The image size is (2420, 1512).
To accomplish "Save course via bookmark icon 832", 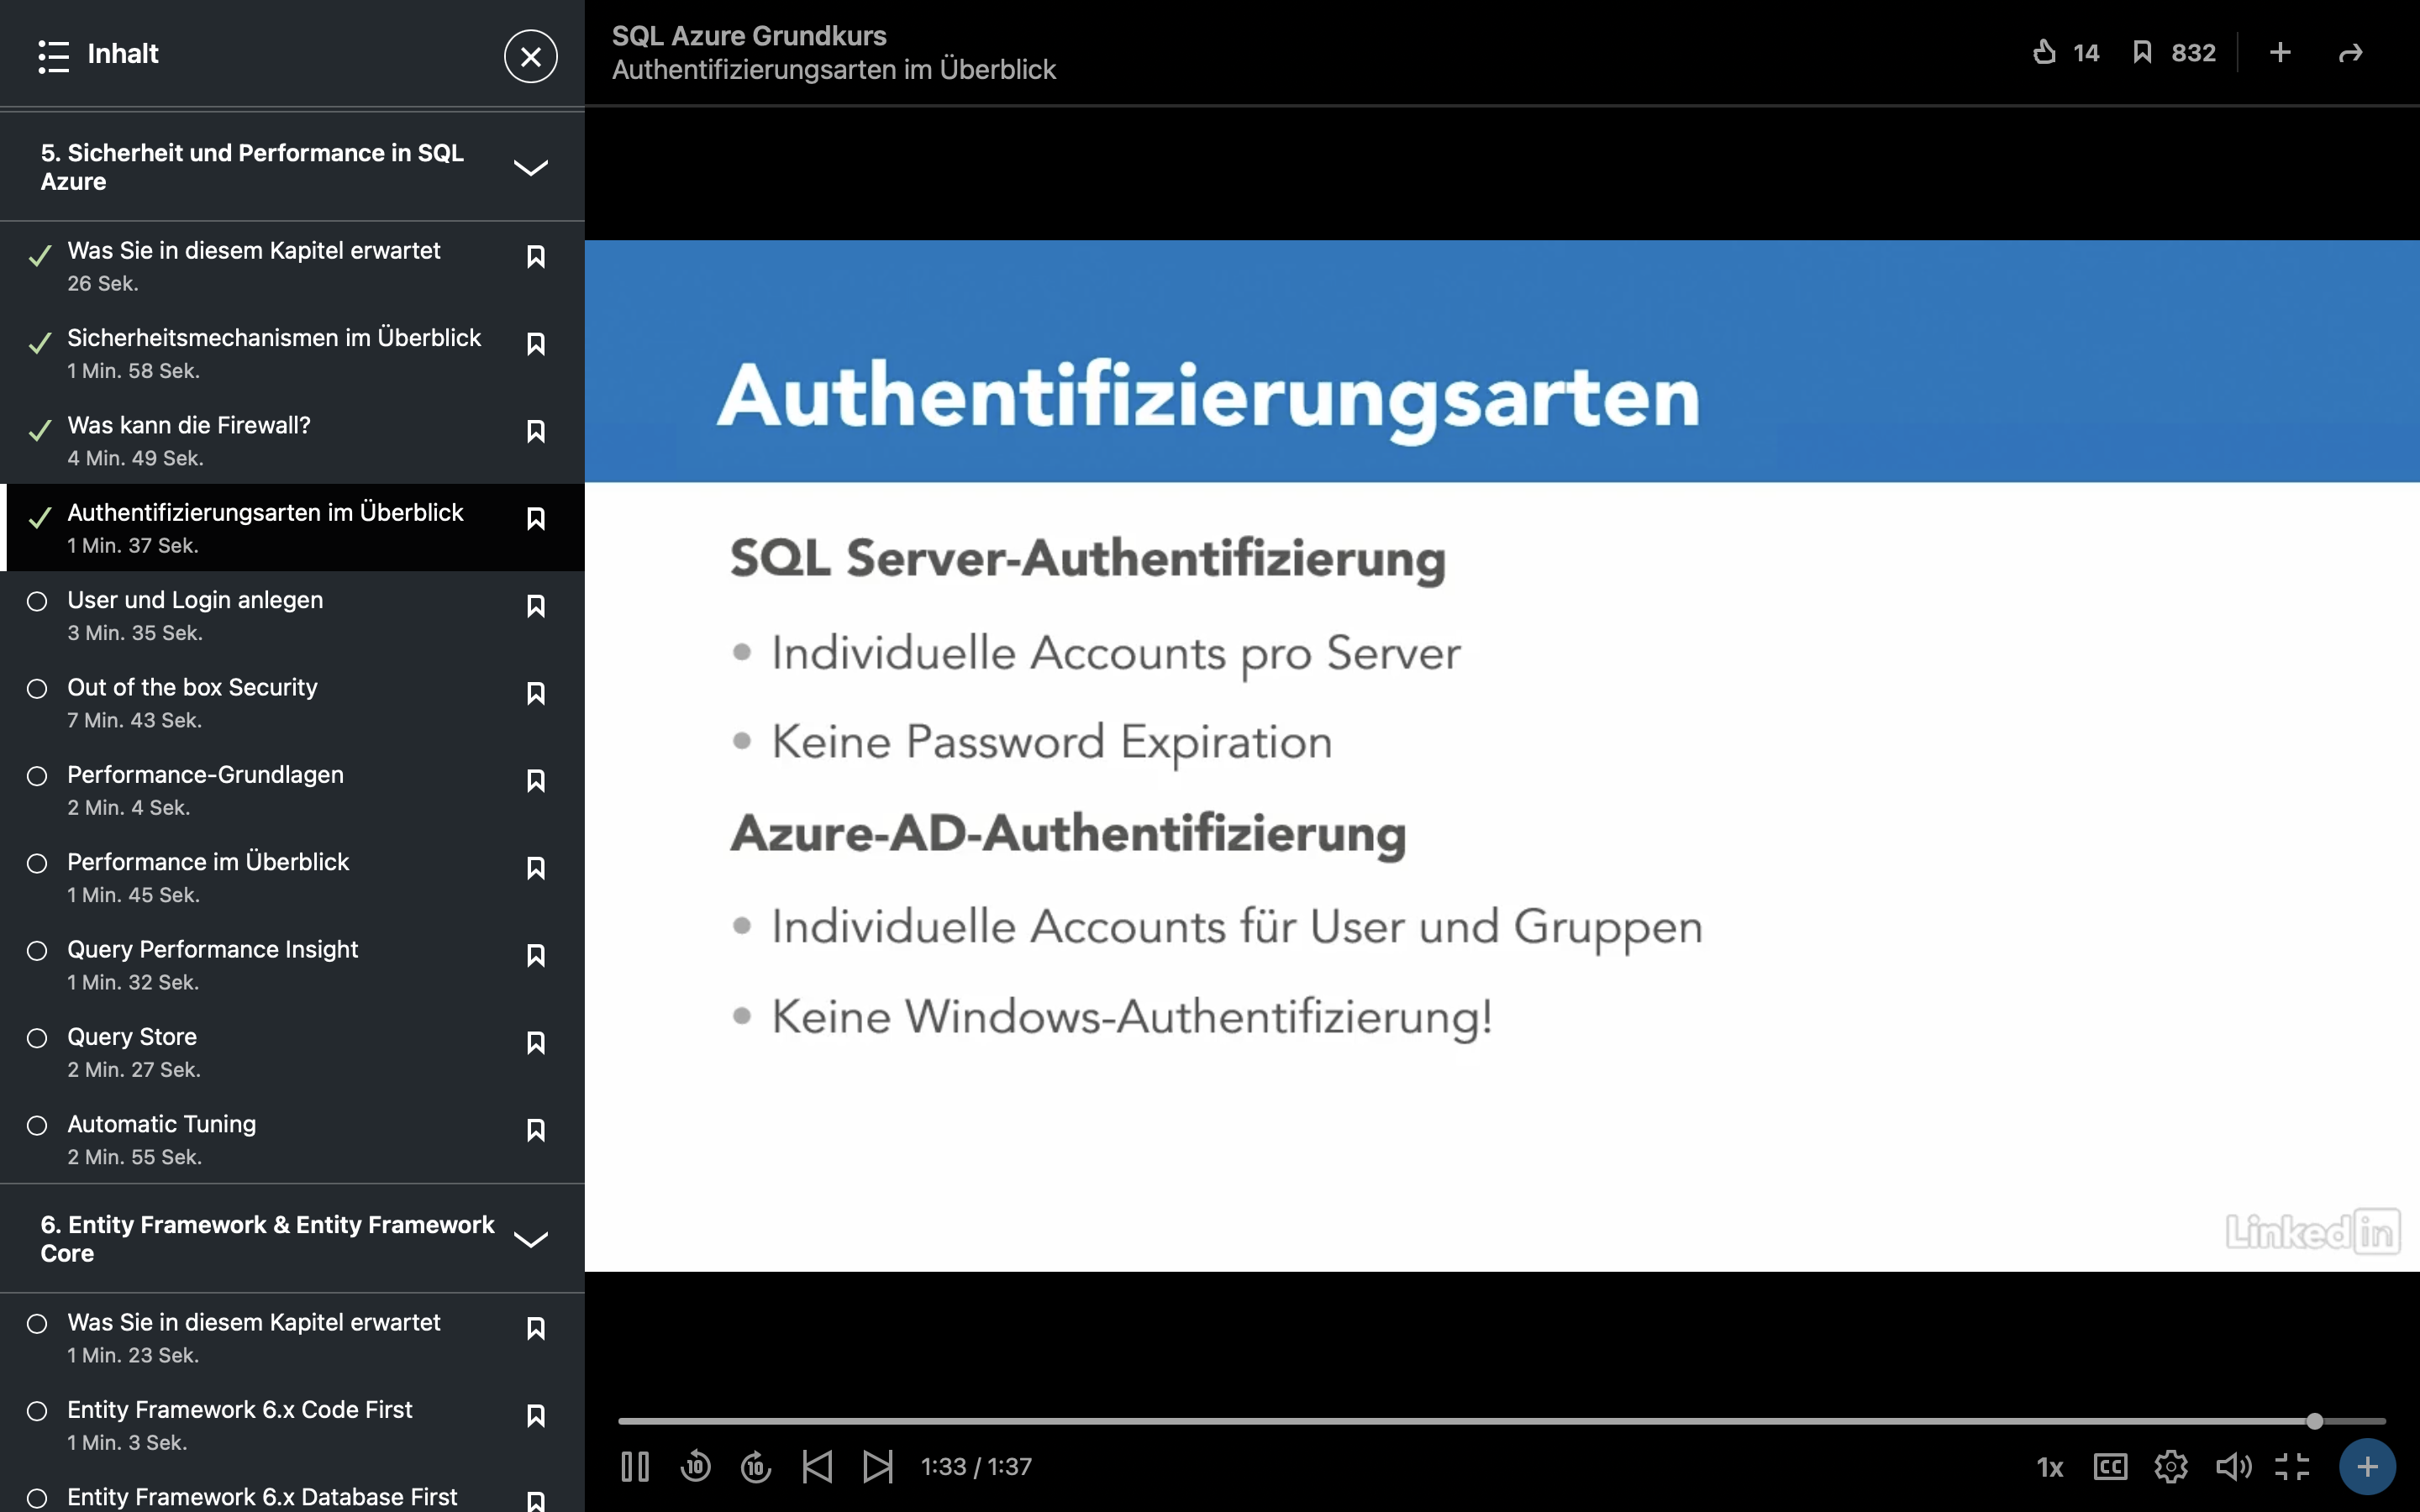I will (2142, 52).
